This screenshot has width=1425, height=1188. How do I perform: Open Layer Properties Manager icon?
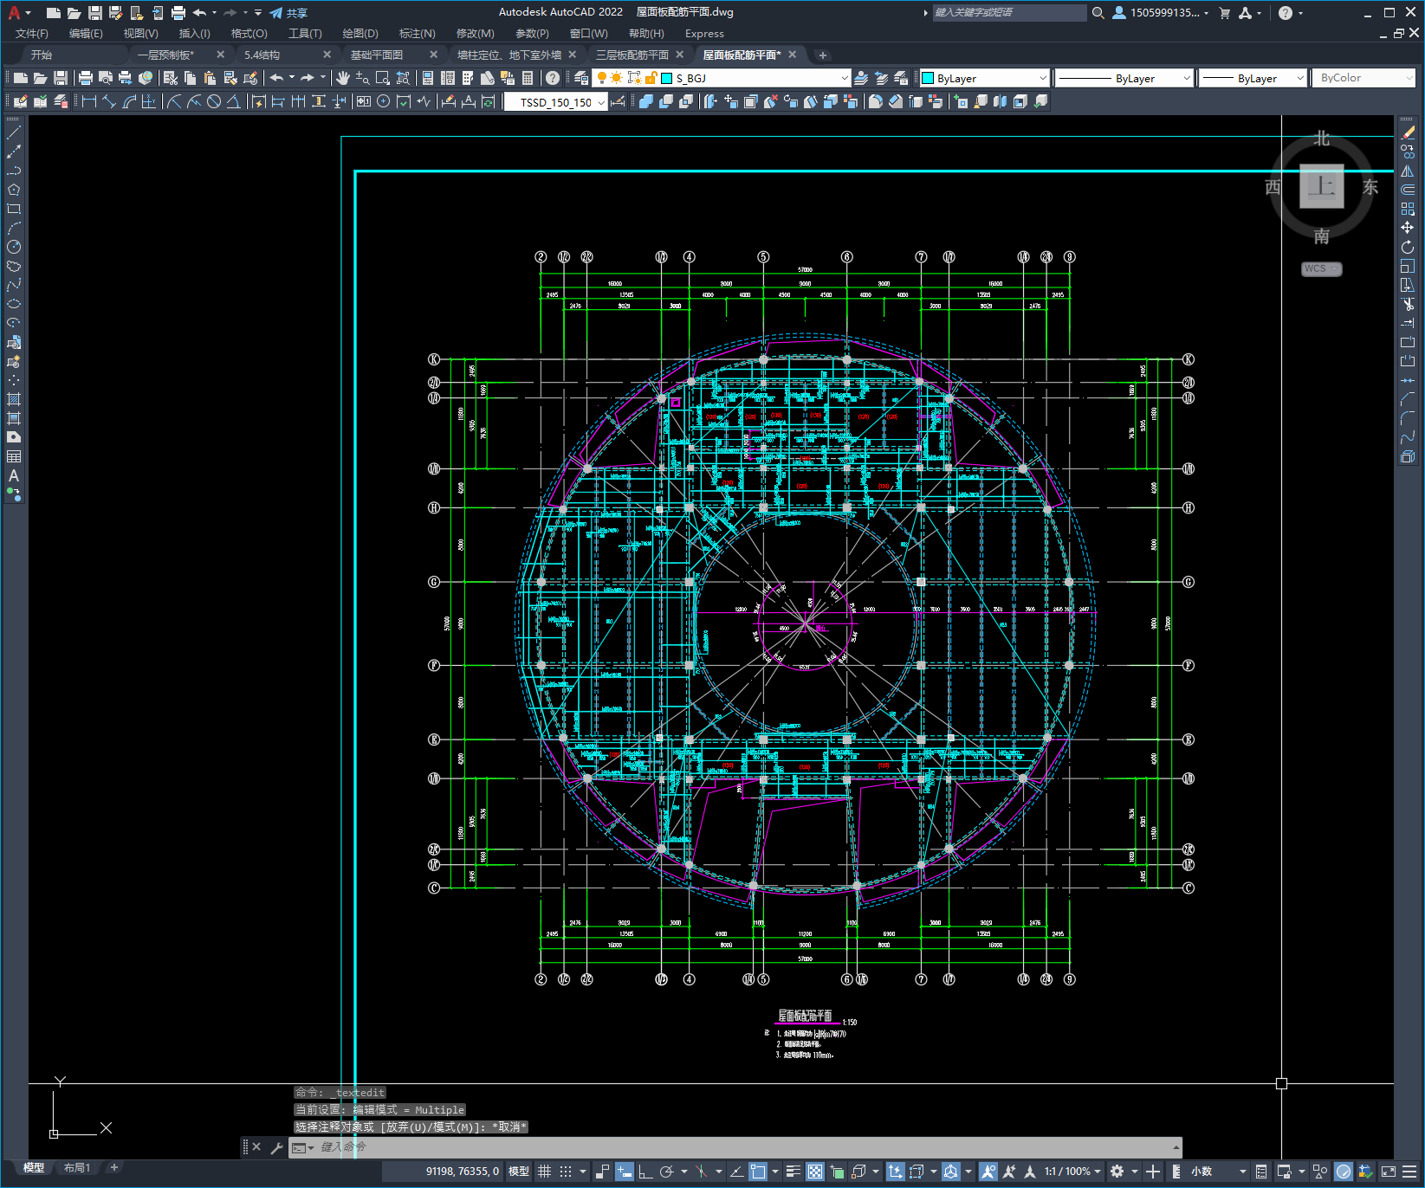pyautogui.click(x=581, y=78)
